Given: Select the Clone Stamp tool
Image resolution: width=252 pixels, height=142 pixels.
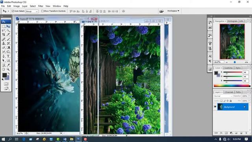Looking at the screenshot, I should pyautogui.click(x=4, y=43).
